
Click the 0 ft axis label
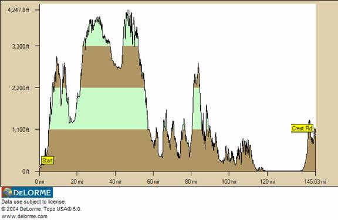pos(26,171)
